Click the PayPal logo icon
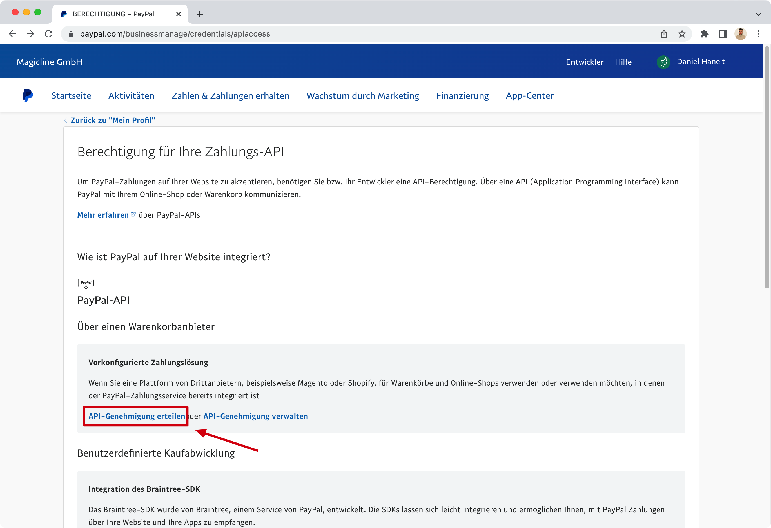Screen dimensions: 771x528 [28, 95]
